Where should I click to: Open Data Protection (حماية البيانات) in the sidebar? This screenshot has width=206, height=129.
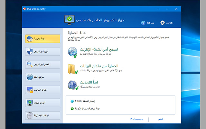click(x=42, y=90)
